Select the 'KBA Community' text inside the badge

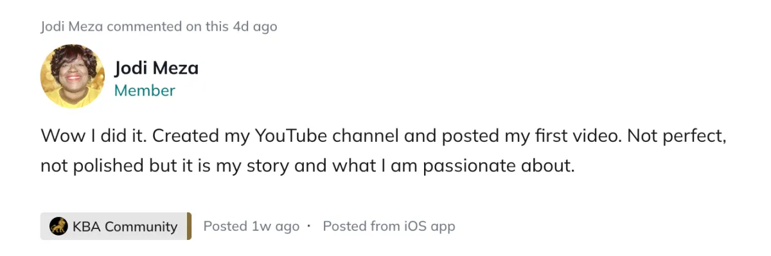(x=125, y=226)
